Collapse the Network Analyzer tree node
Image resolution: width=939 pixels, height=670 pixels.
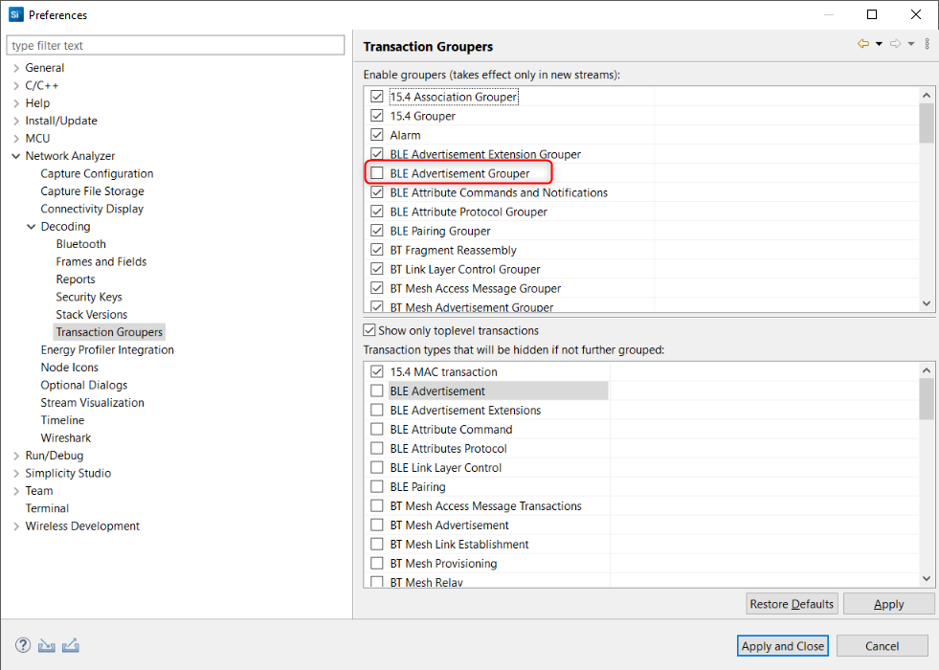[16, 156]
